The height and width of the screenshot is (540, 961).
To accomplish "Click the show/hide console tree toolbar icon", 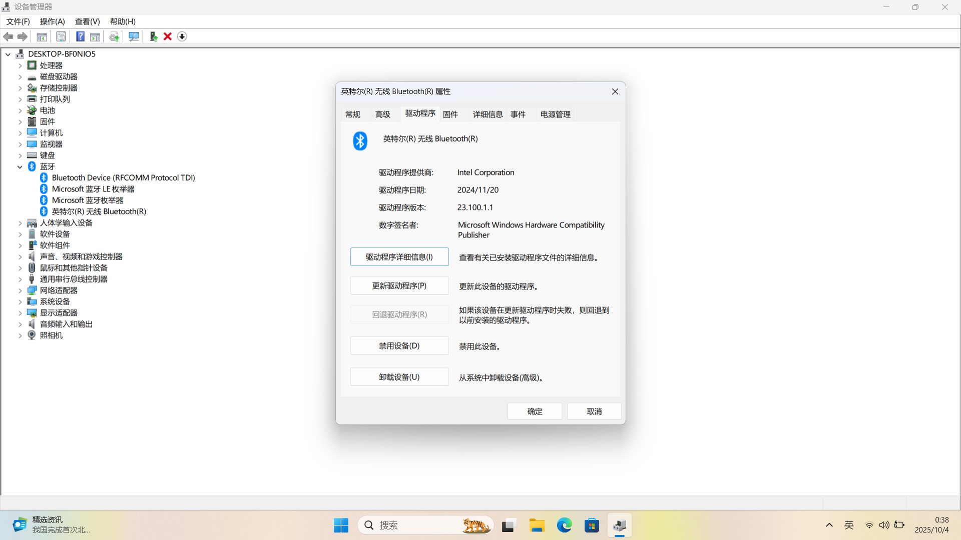I will click(42, 36).
